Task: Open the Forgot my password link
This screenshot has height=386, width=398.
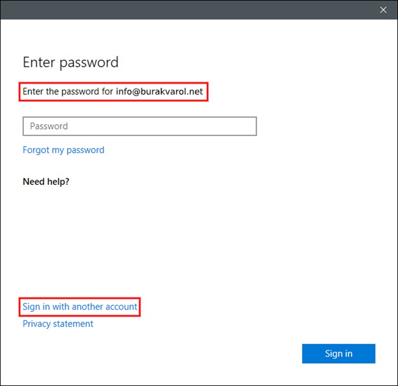Action: (x=63, y=150)
